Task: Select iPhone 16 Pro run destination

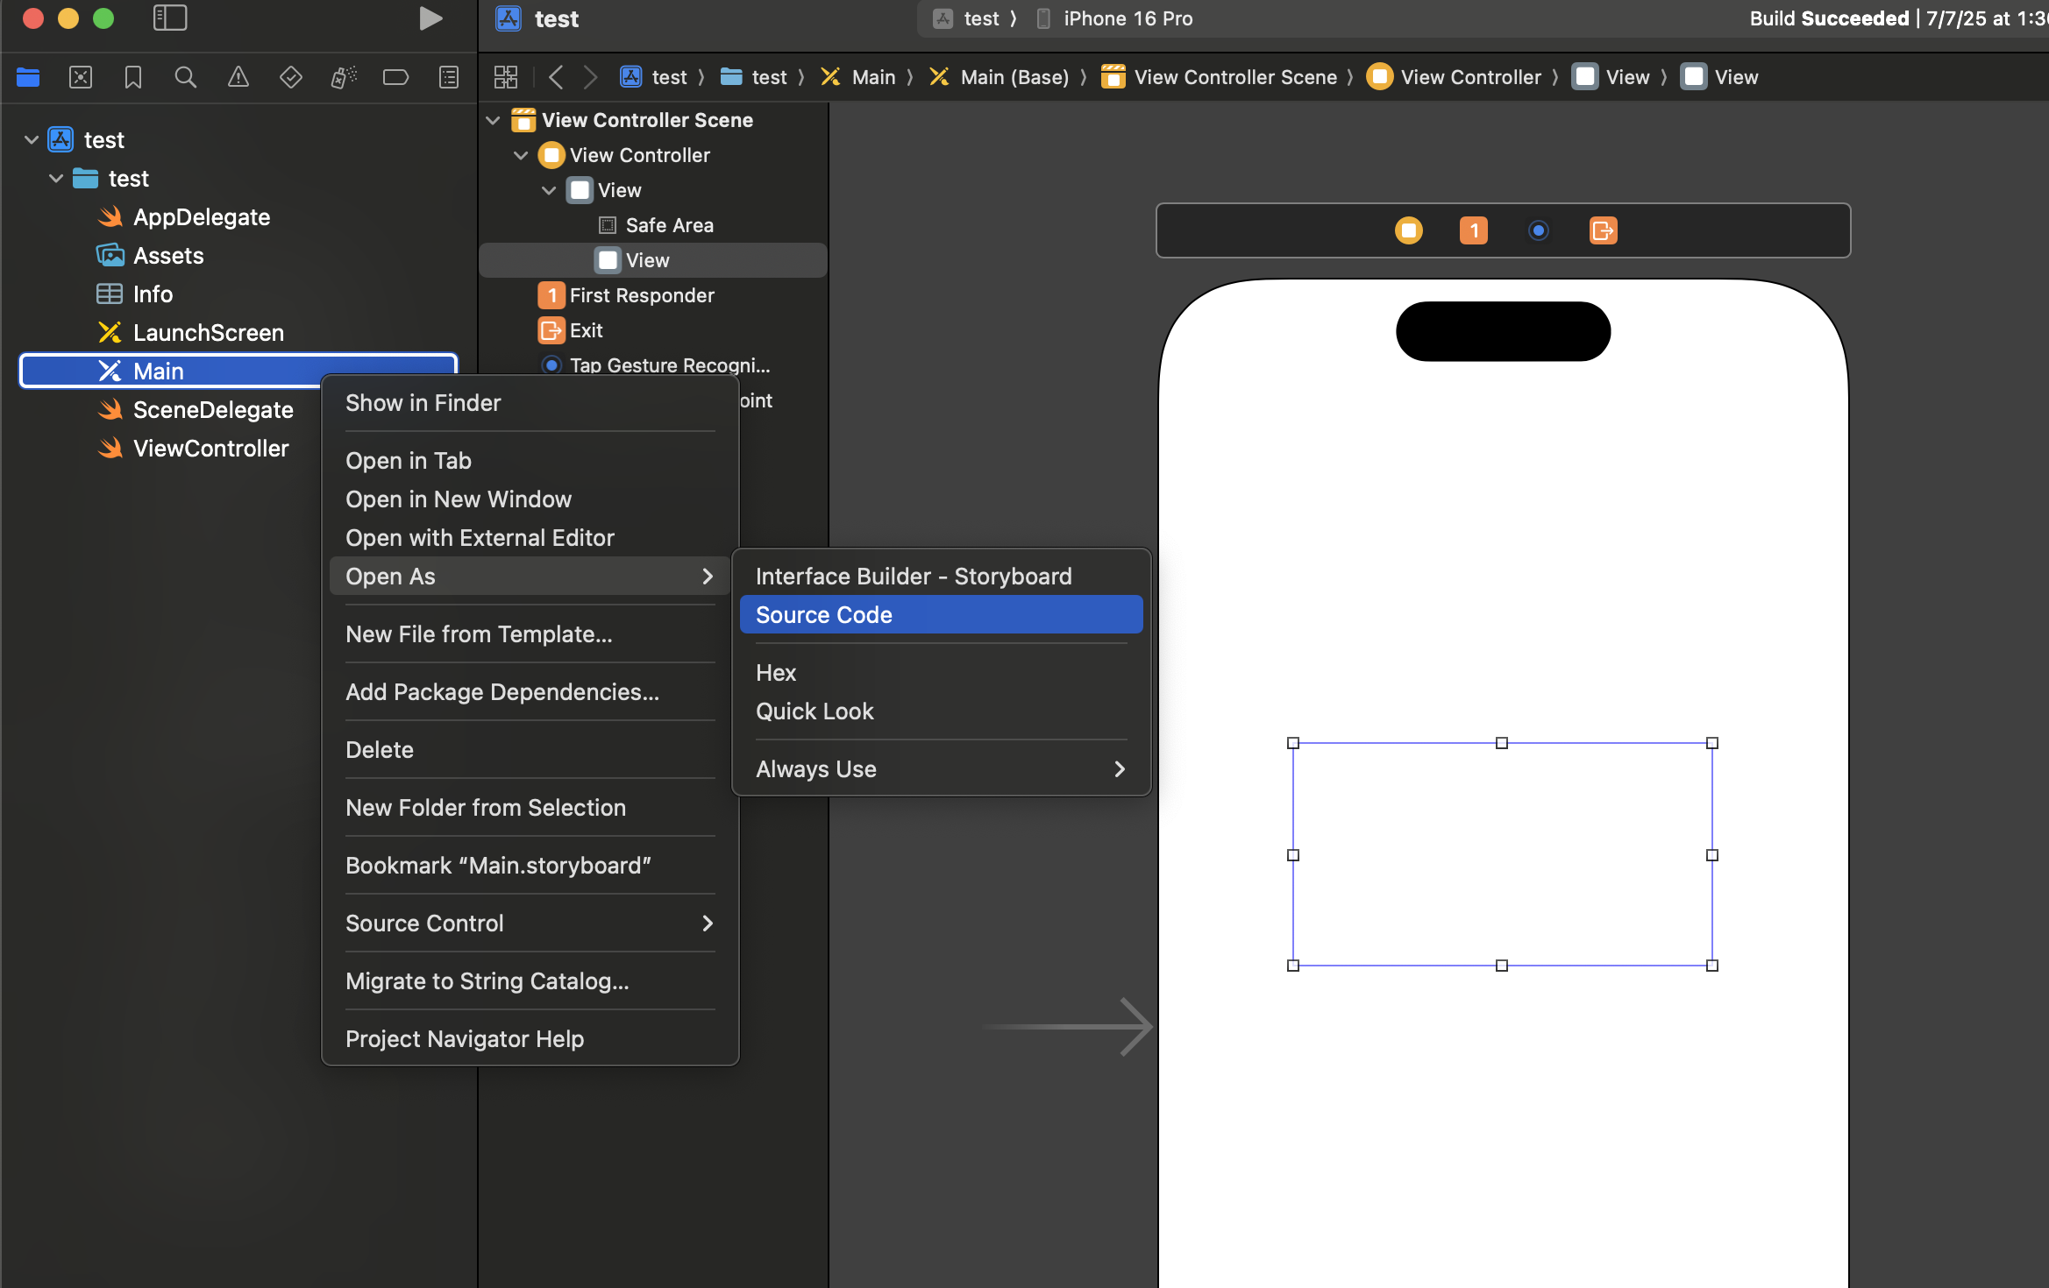Action: click(x=1128, y=18)
